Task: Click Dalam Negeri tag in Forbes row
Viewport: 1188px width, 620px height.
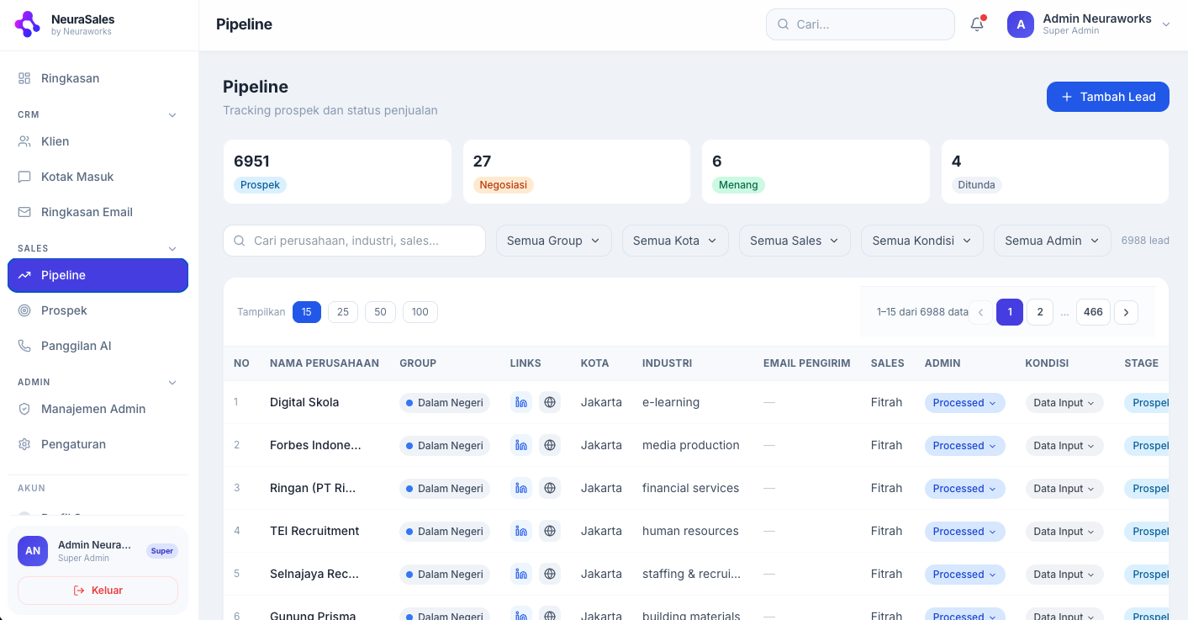Action: (x=445, y=446)
